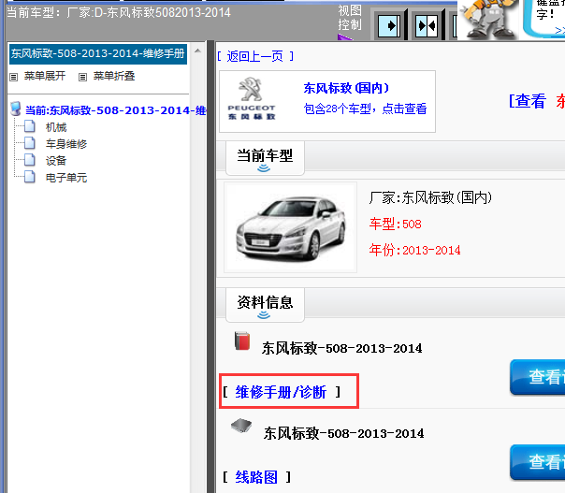Image resolution: width=565 pixels, height=493 pixels.
Task: Click the dark vertical panel splitter bar
Action: (210, 267)
